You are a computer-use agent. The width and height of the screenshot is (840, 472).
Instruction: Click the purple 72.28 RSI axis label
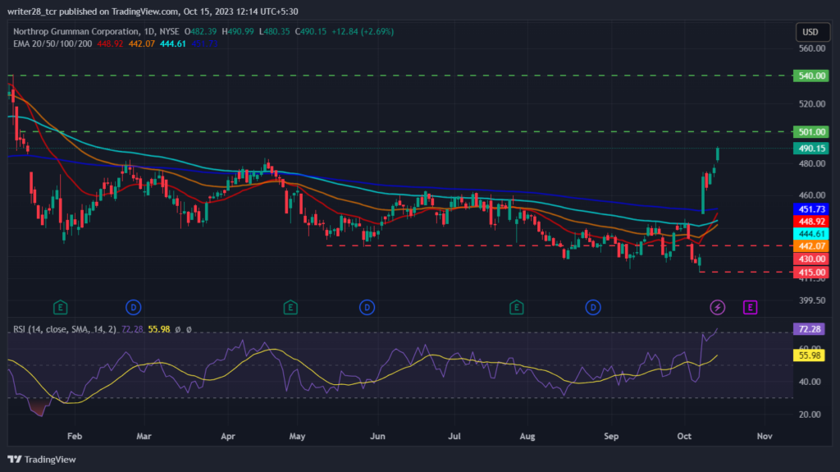[810, 329]
